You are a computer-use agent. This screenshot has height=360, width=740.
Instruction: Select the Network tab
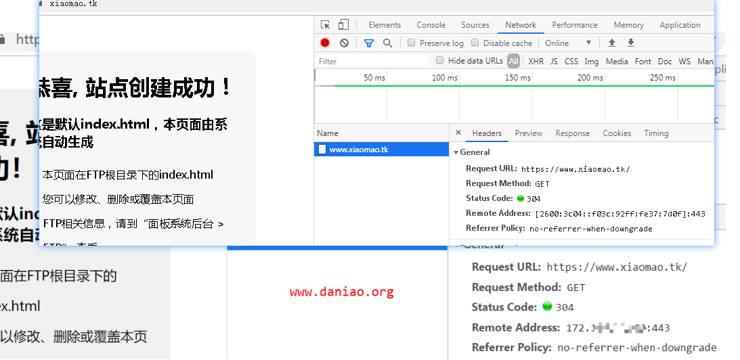tap(521, 25)
